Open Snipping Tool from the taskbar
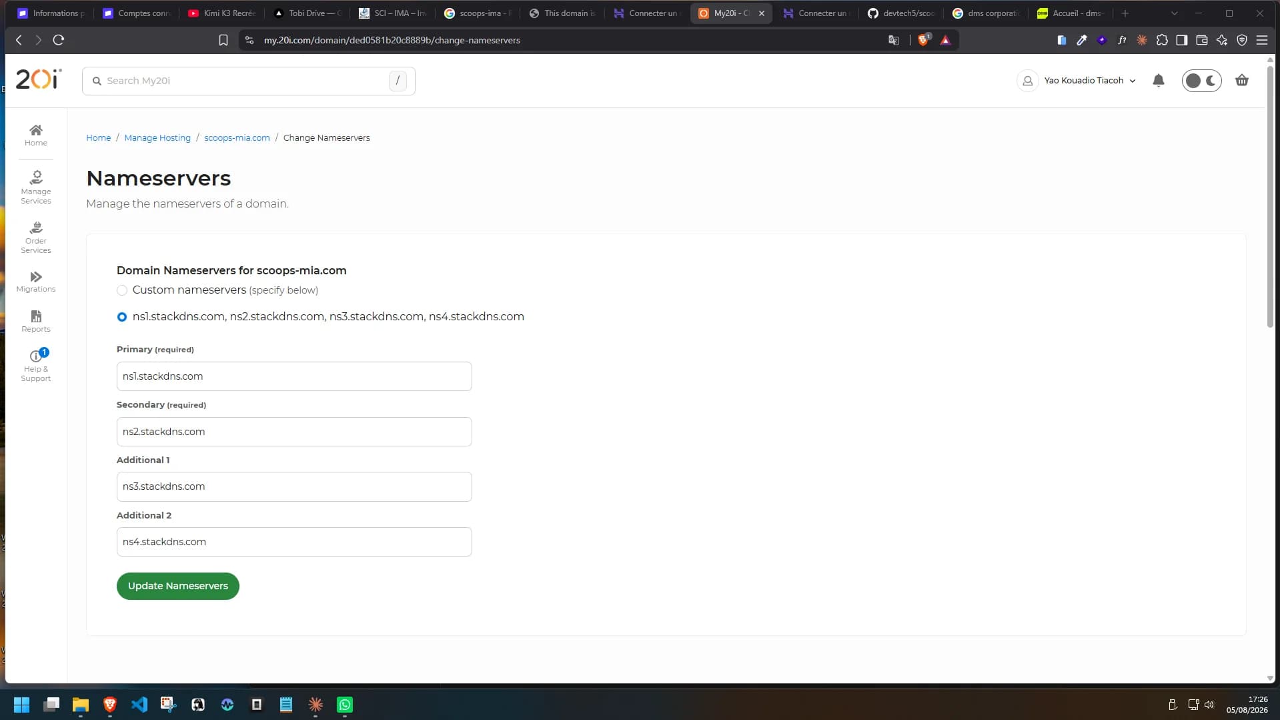Screen dimensions: 1280x720 [x=169, y=705]
